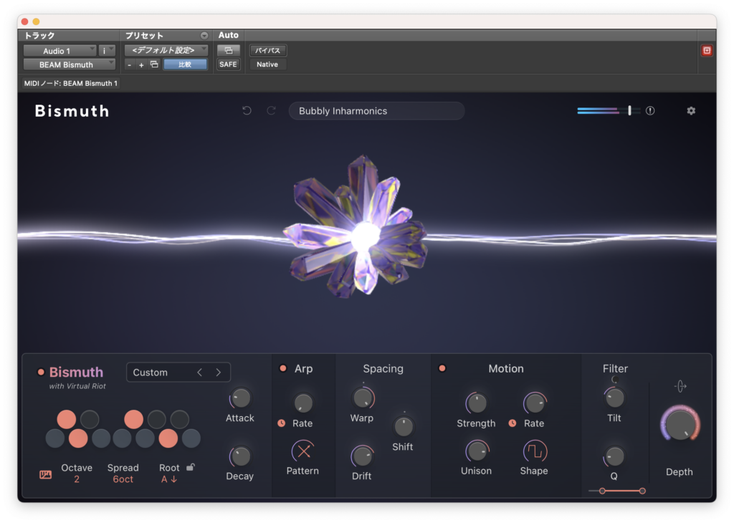Open the plugin settings gear
The width and height of the screenshot is (734, 523).
click(x=691, y=111)
